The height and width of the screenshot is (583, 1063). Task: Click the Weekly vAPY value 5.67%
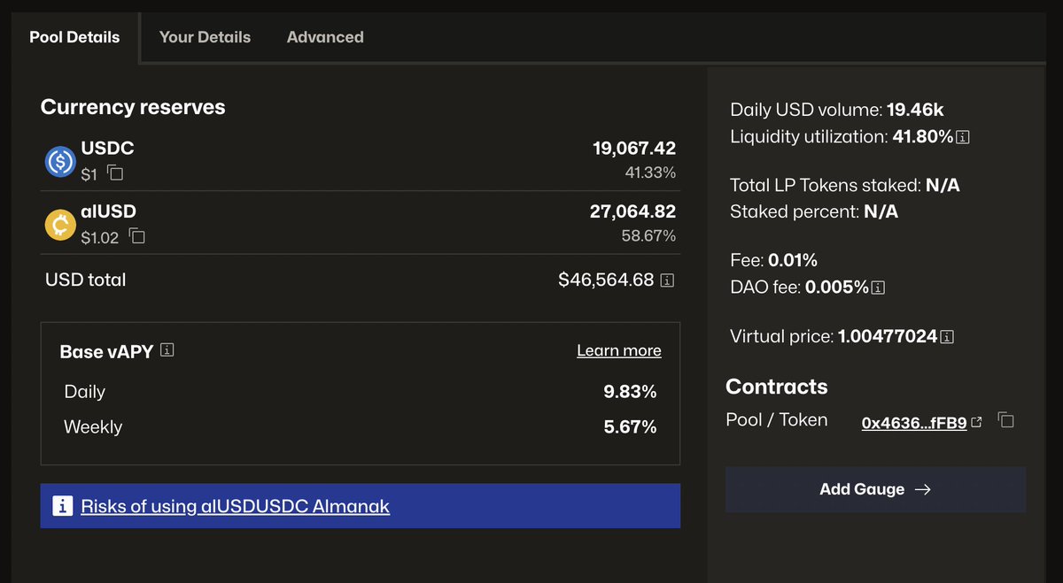(630, 426)
